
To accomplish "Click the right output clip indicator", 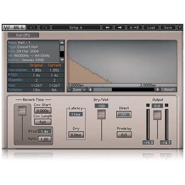I will pyautogui.click(x=167, y=105).
